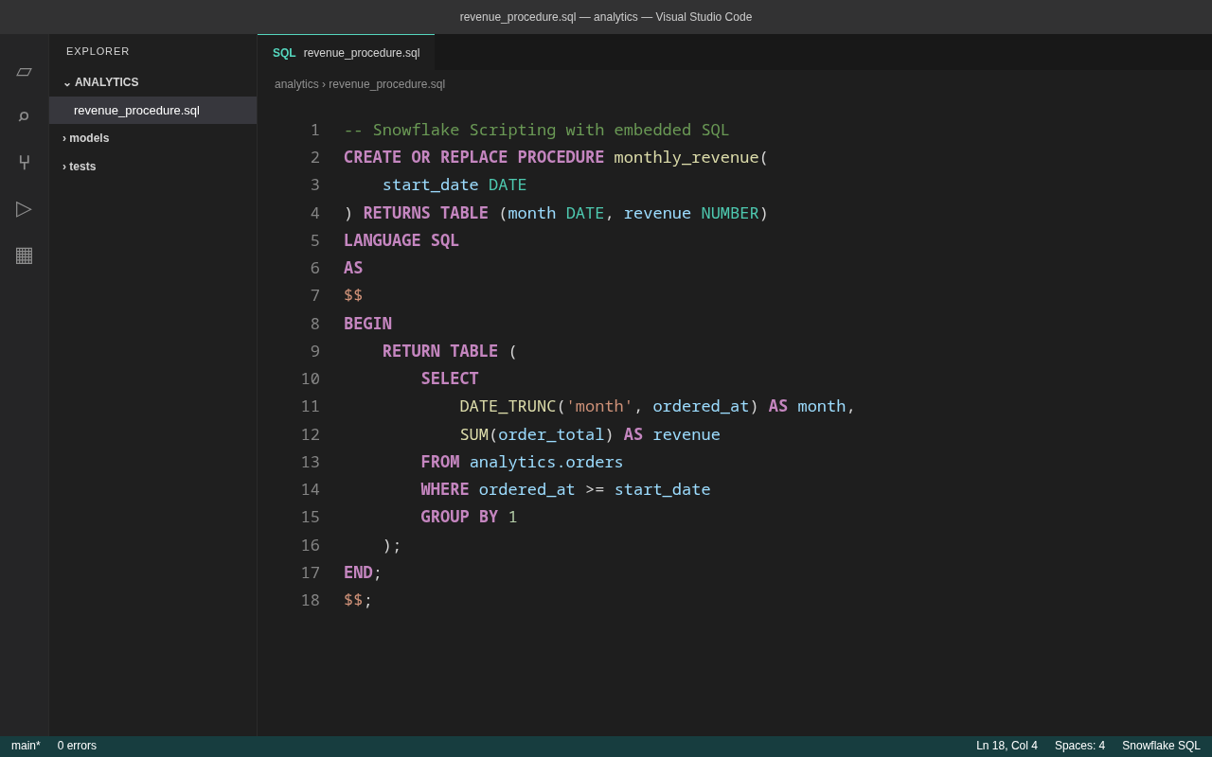Click line number 18 in the gutter
The image size is (1212, 757).
[311, 600]
